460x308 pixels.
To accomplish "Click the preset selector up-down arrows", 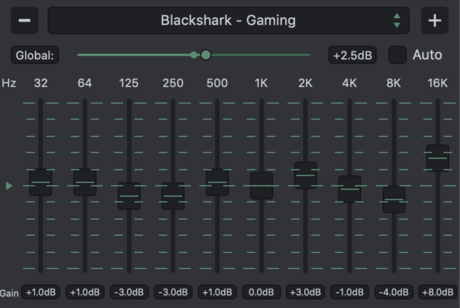I will tap(397, 21).
